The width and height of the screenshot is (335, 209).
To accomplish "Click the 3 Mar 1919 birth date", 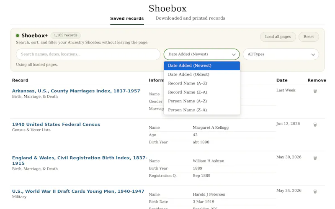I will click(204, 202).
